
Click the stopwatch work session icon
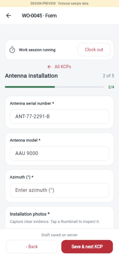[12, 50]
